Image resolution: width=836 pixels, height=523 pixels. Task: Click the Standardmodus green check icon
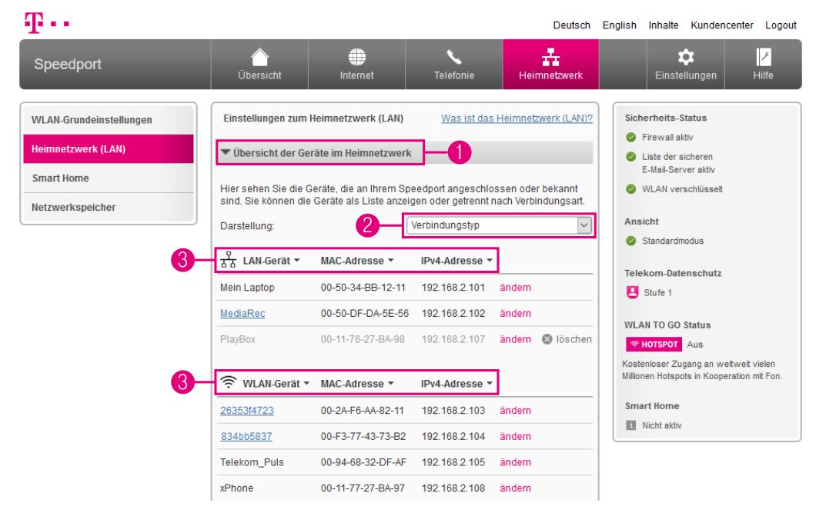tap(630, 241)
